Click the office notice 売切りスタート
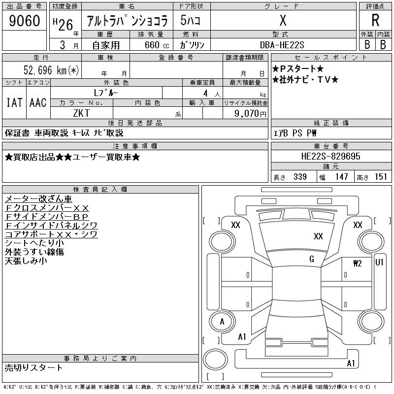 pyautogui.click(x=33, y=368)
